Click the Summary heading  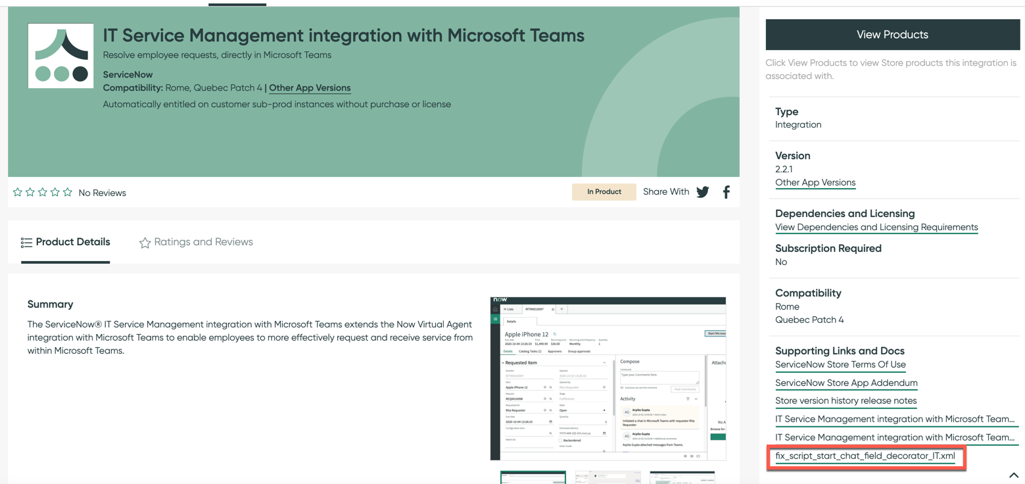(50, 304)
